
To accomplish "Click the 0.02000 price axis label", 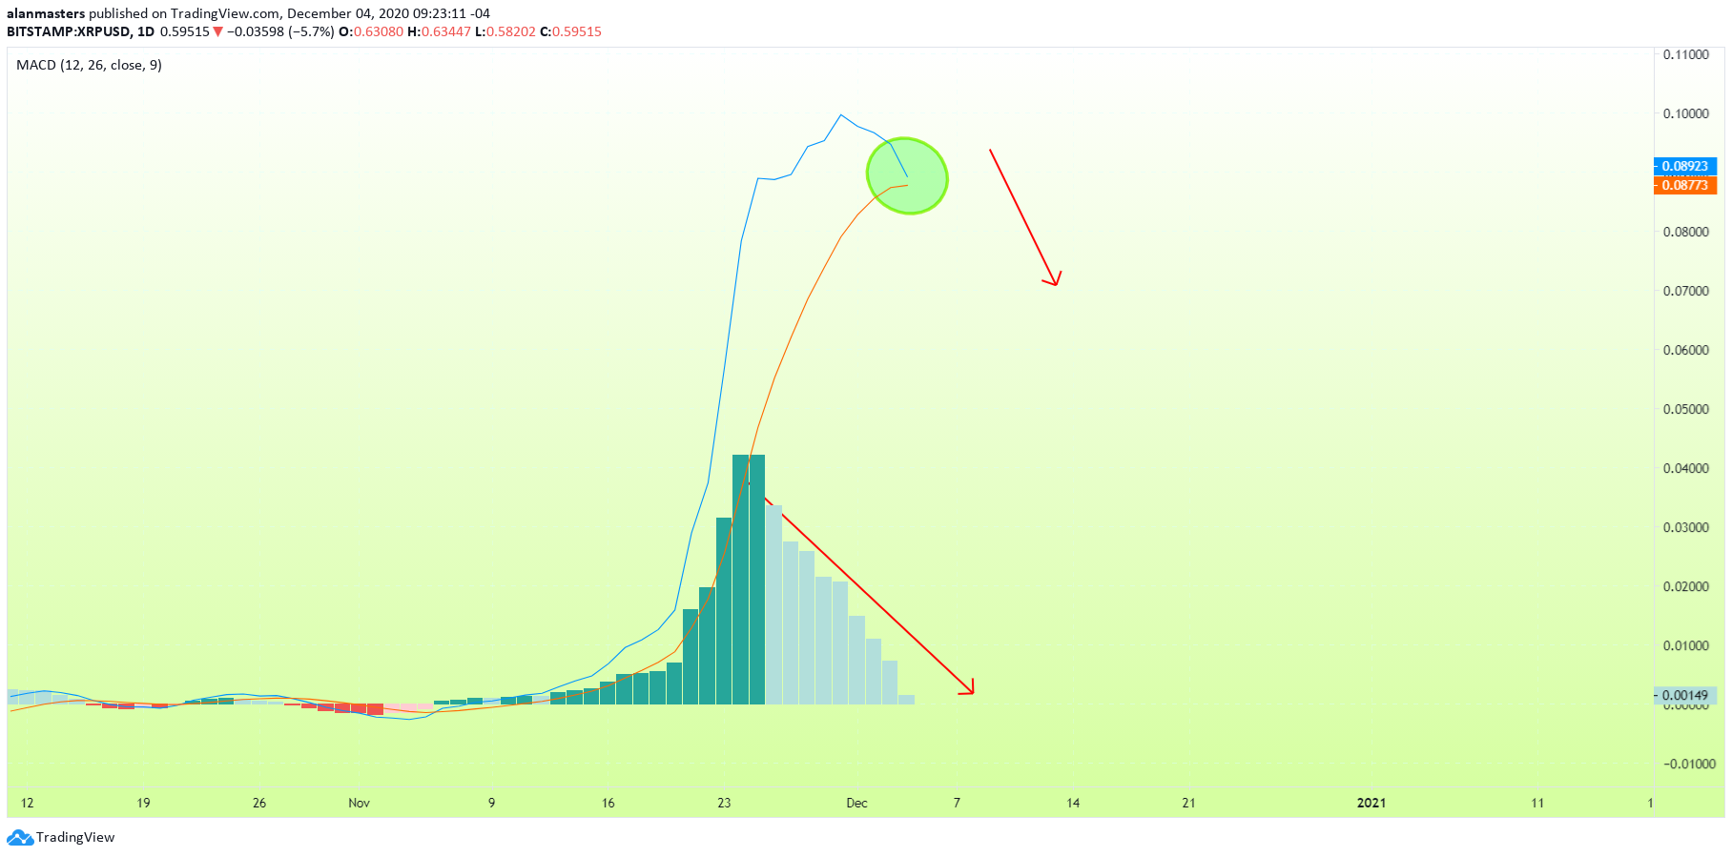I will [1686, 586].
